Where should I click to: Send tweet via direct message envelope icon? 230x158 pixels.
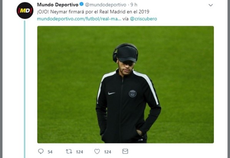click(x=125, y=151)
